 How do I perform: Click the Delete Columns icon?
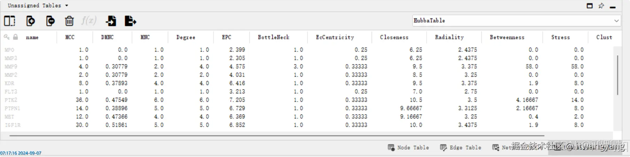pos(50,21)
